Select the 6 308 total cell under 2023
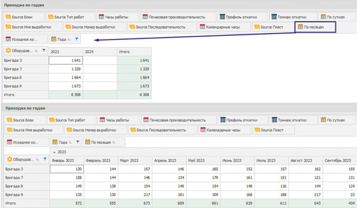 click(x=66, y=95)
